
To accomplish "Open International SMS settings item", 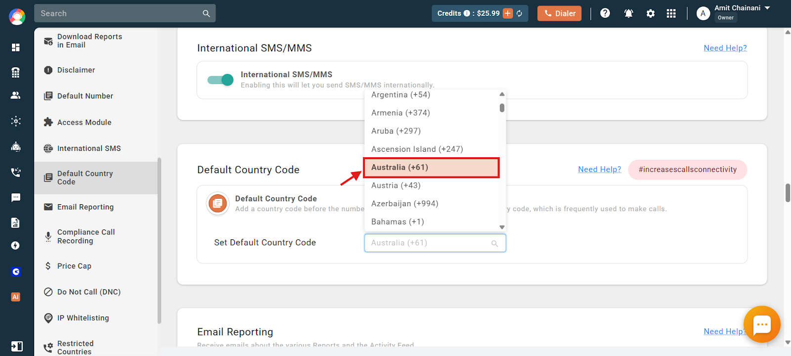I will (x=96, y=148).
